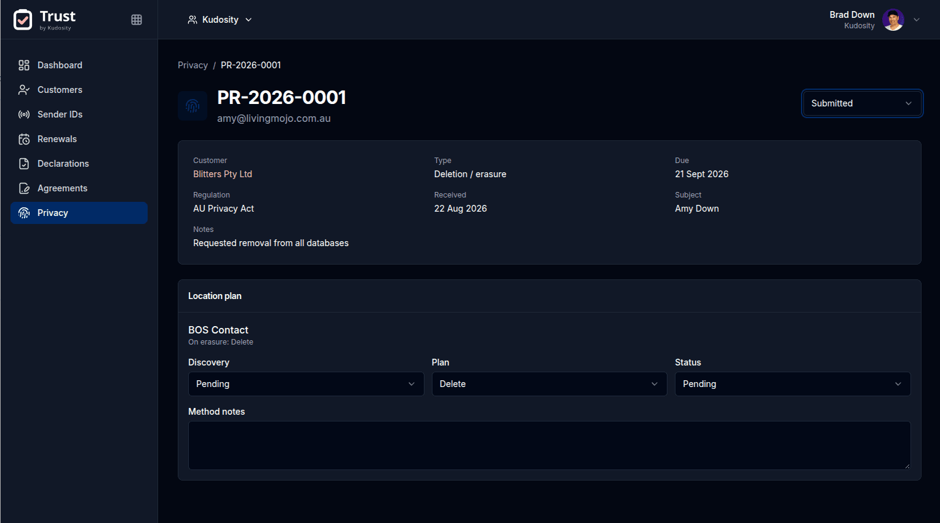Screen dimensions: 940x523
Task: Open the Status dropdown set to Pending
Action: [792, 384]
